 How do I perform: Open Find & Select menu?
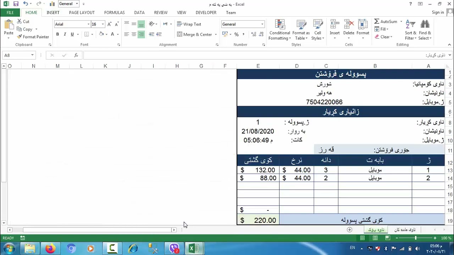coord(425,30)
